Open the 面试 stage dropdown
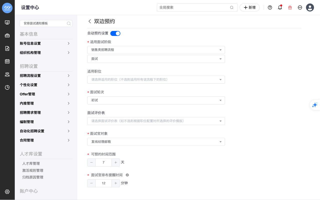Screen dimensions: 320x200 (x=156, y=59)
